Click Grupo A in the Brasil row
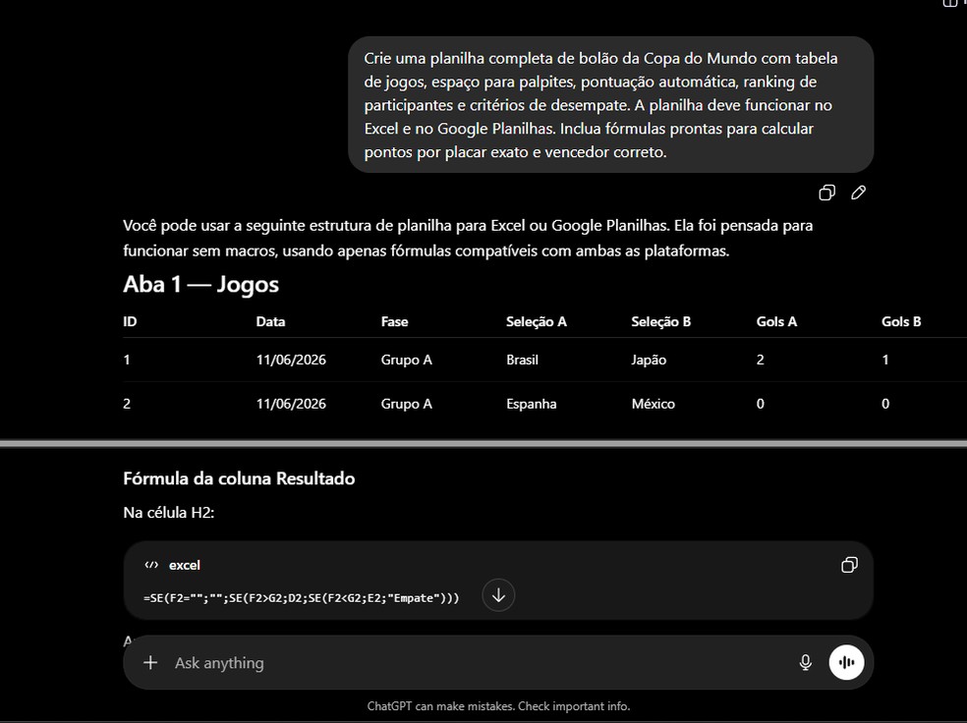The width and height of the screenshot is (967, 723). tap(407, 360)
